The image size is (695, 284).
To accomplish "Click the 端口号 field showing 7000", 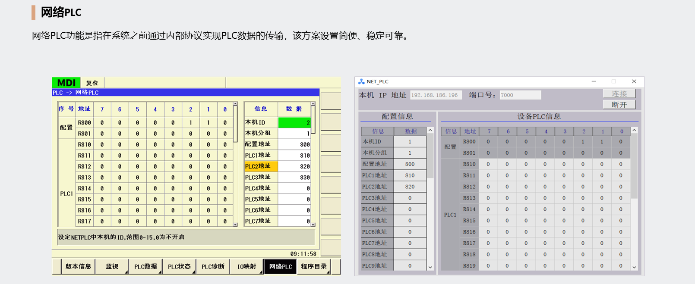I will [520, 95].
